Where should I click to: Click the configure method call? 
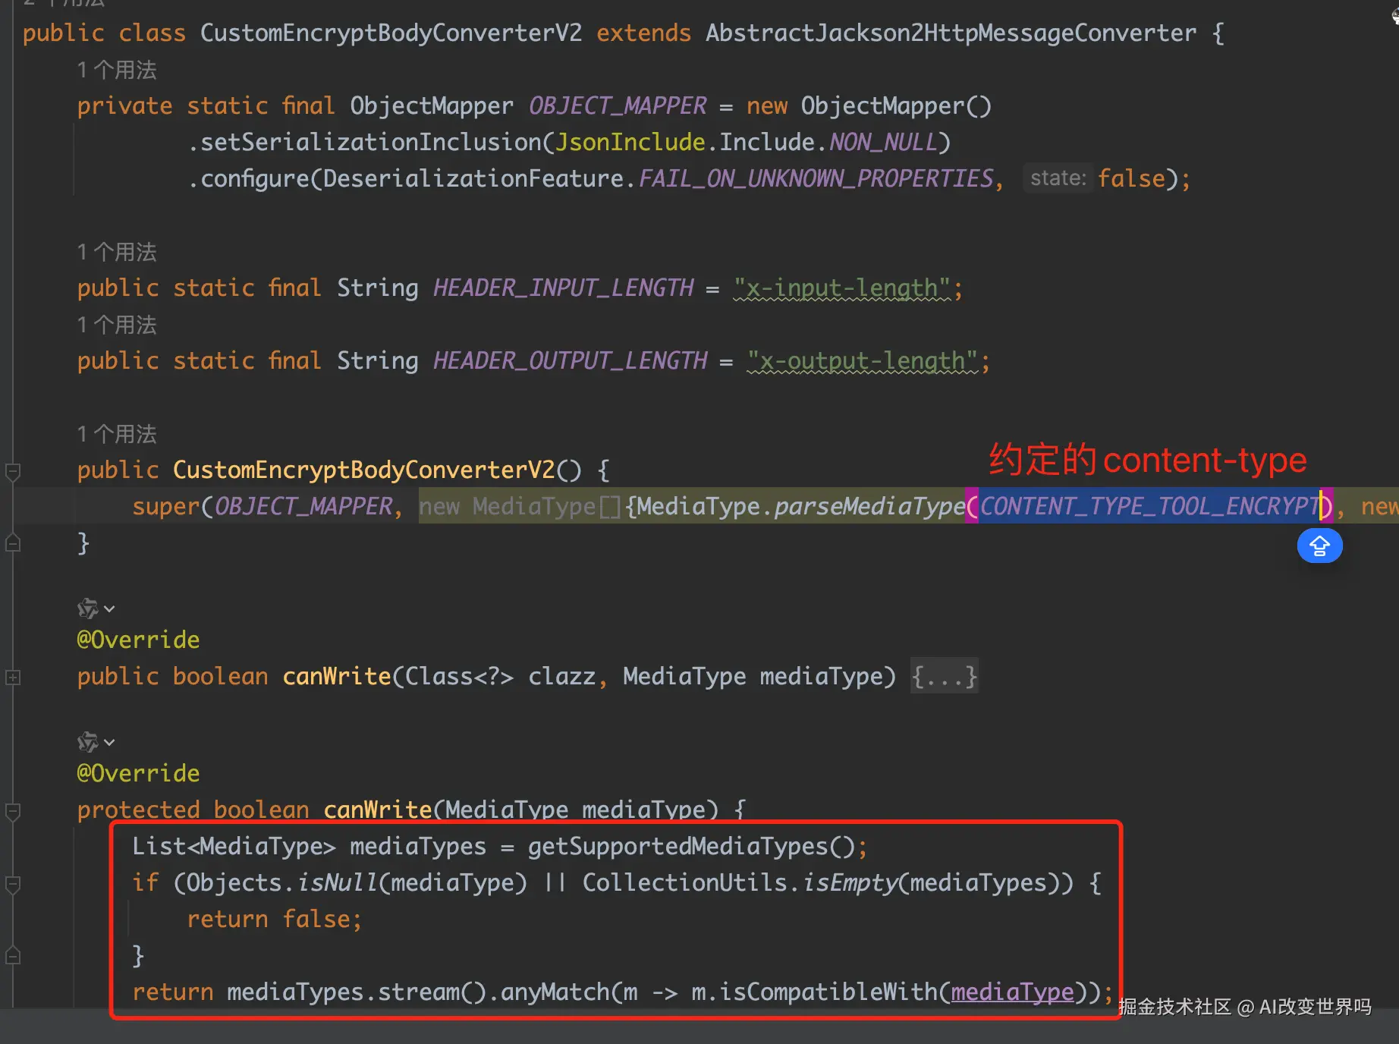pos(254,178)
